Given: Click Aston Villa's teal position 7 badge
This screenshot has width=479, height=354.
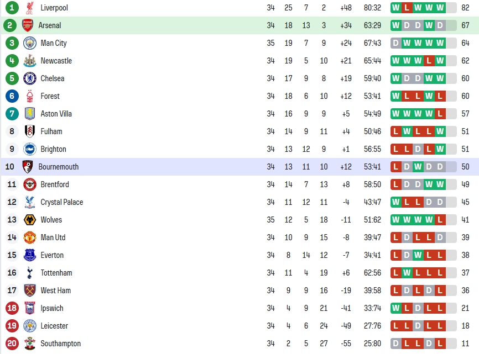Looking at the screenshot, I should [x=12, y=114].
